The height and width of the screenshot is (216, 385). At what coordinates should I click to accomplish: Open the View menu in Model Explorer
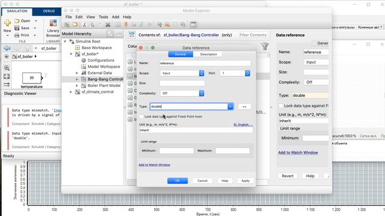(90, 17)
